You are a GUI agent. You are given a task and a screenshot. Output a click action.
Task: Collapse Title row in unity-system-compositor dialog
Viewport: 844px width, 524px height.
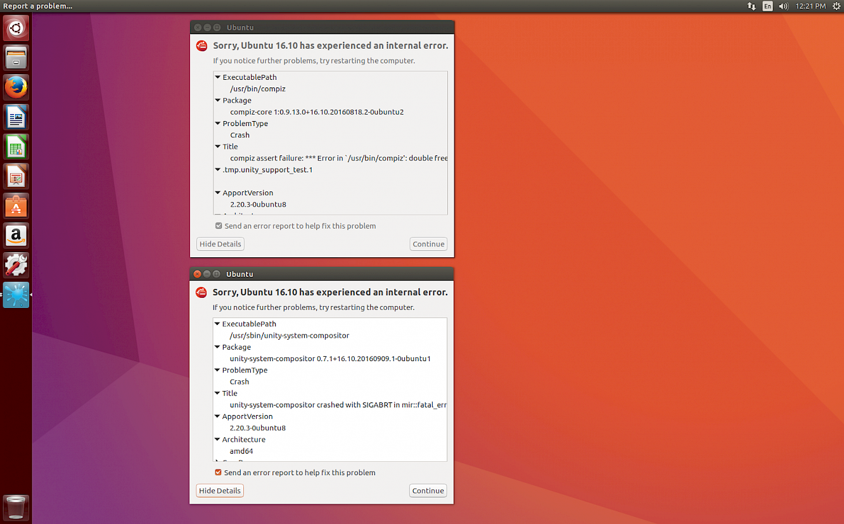[x=217, y=393]
